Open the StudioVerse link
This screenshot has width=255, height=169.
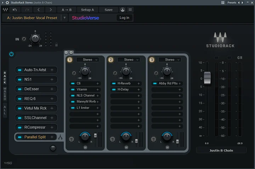[x=86, y=18]
